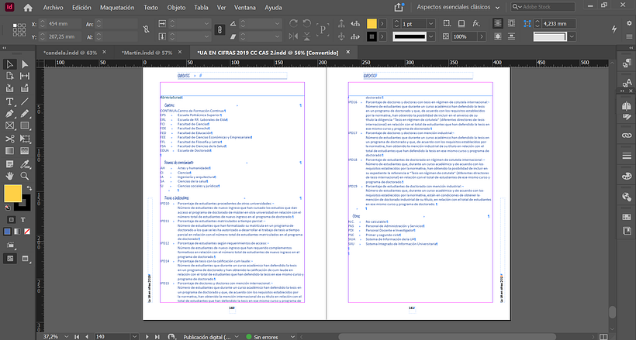636x340 pixels.
Task: Toggle Normal view mode
Action: pos(10,258)
